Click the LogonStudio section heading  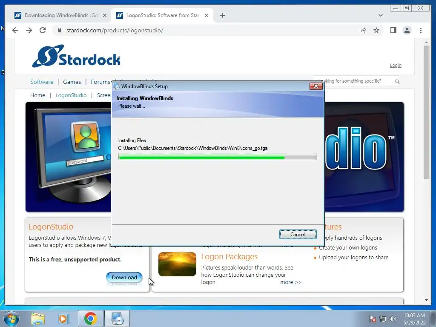(51, 227)
